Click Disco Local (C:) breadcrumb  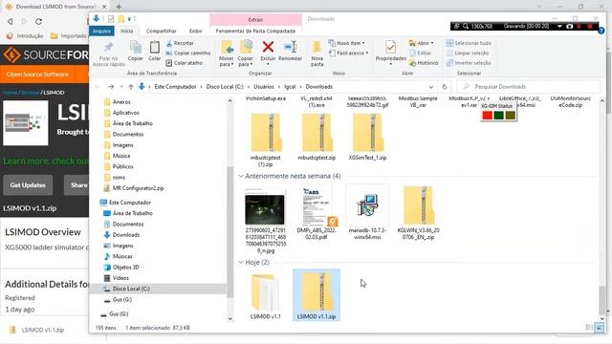(x=225, y=87)
